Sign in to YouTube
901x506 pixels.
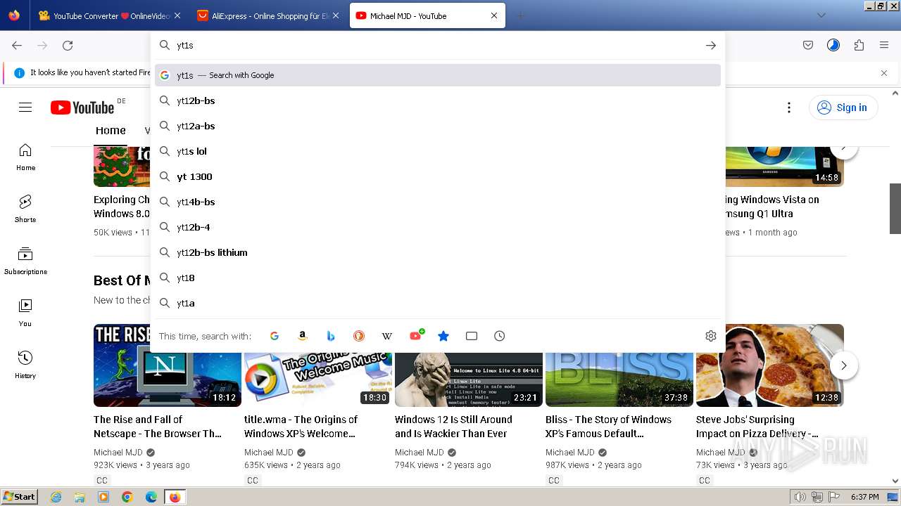843,108
